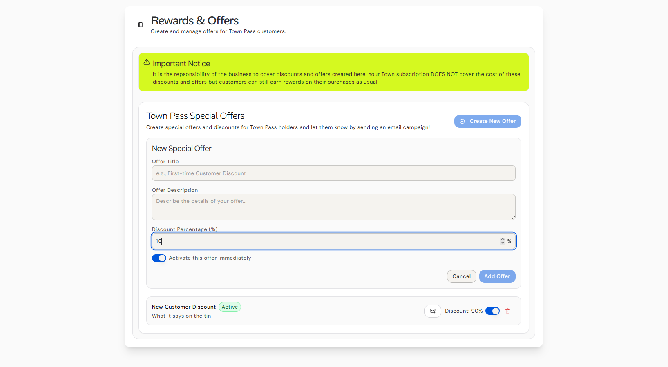668x367 pixels.
Task: Click the "Offer Title" field label
Action: point(165,162)
